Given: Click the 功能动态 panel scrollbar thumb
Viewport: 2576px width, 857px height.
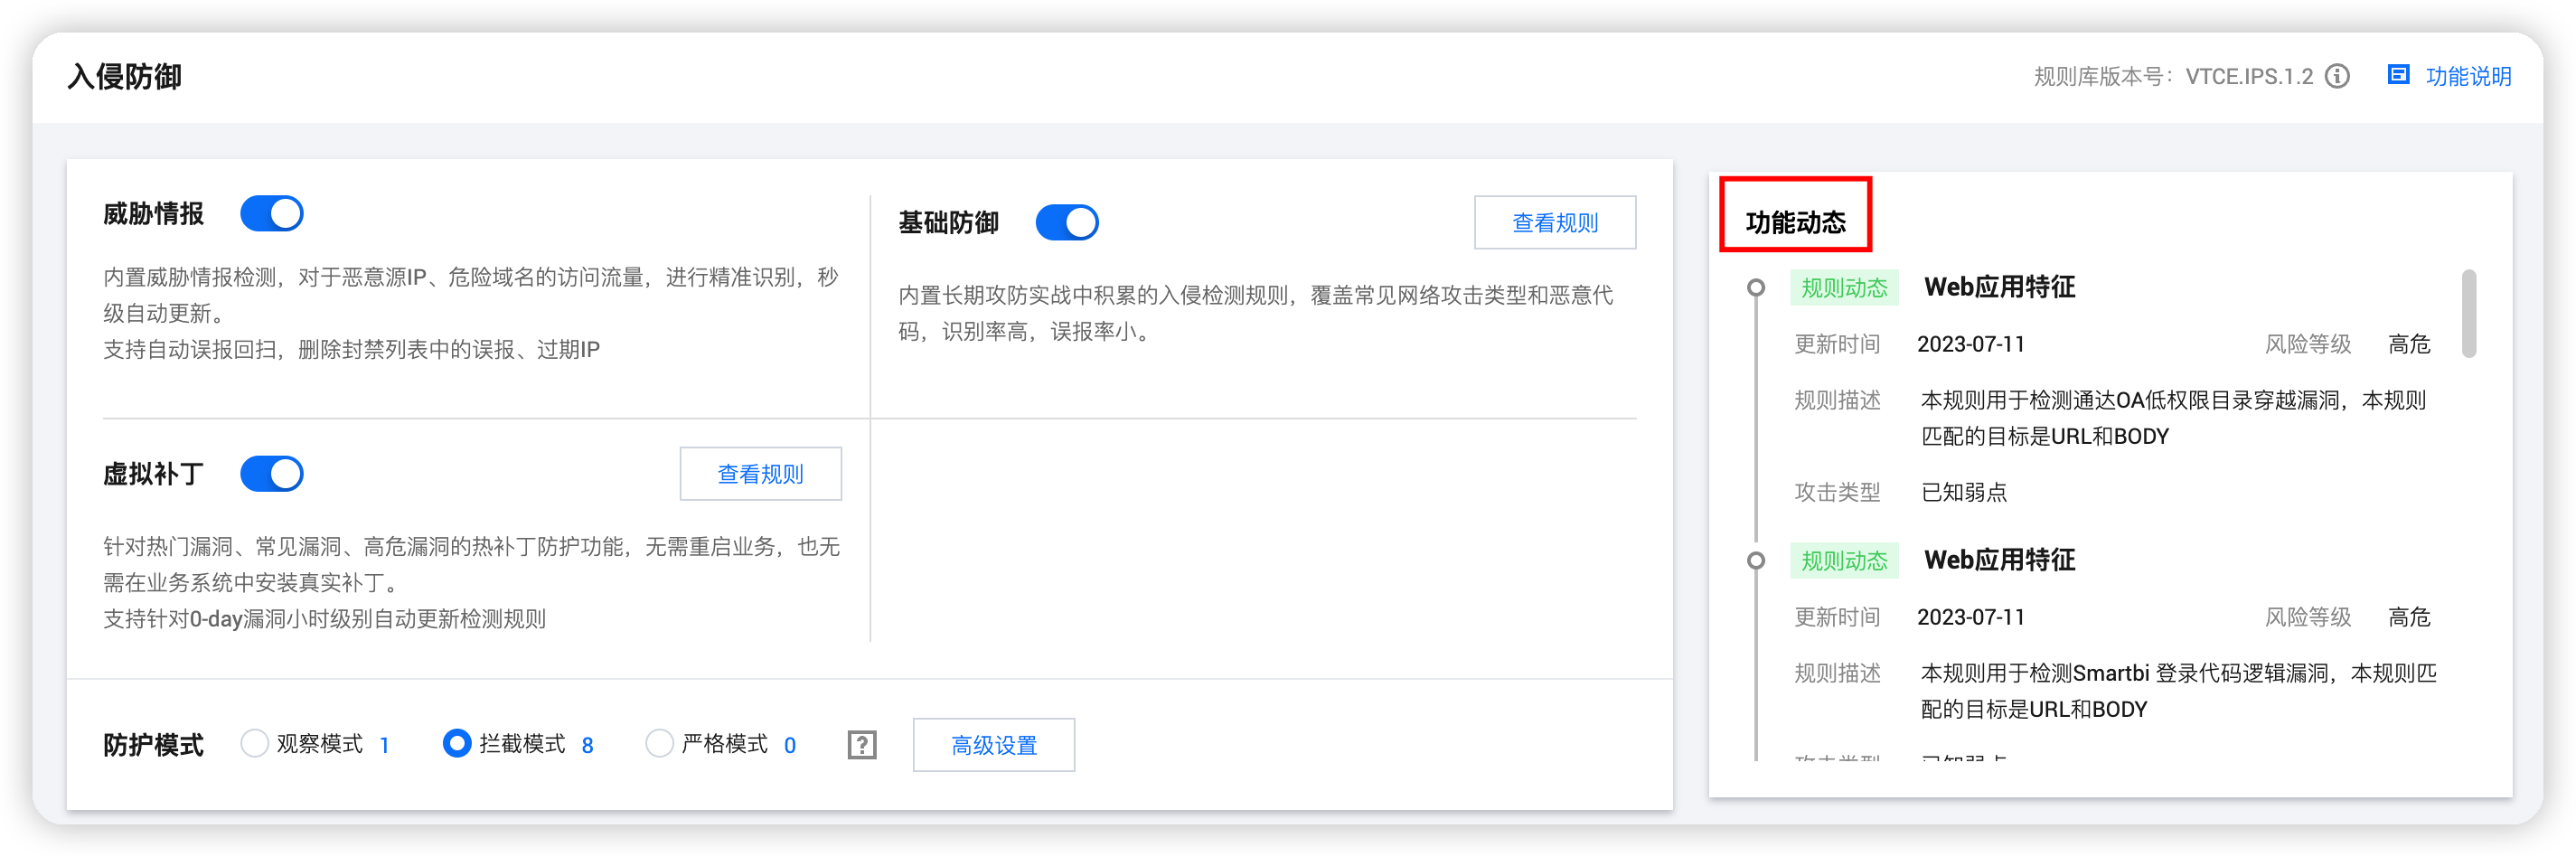Looking at the screenshot, I should tap(2469, 313).
